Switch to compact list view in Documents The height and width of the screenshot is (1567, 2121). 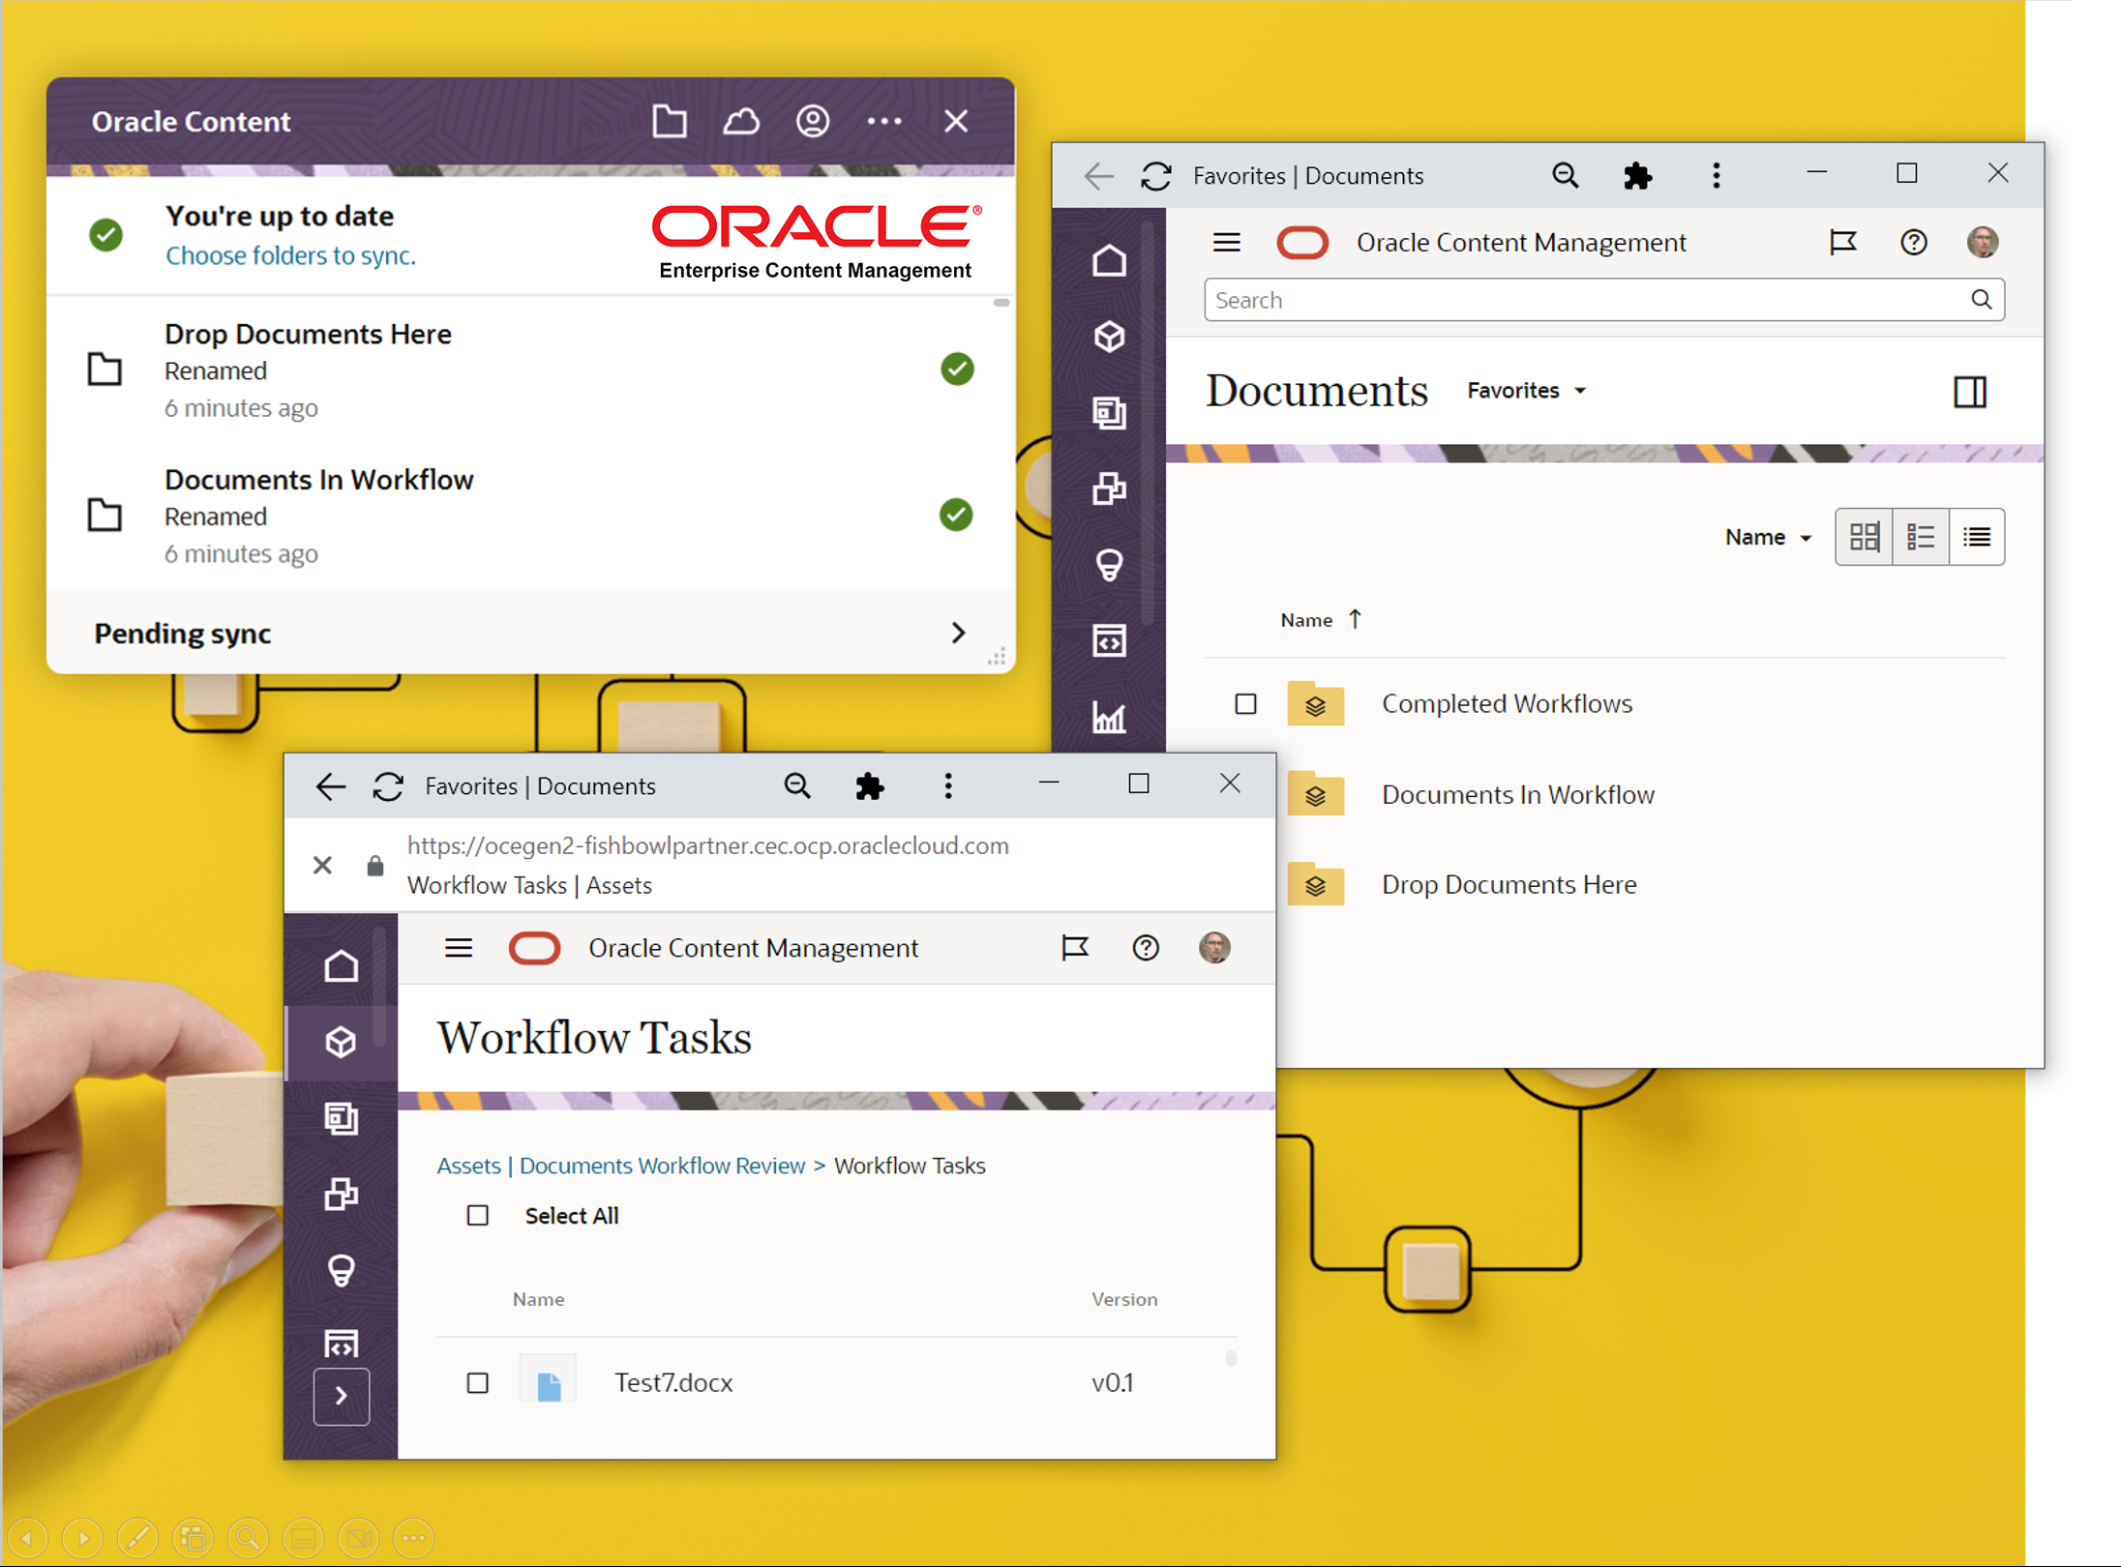1977,537
